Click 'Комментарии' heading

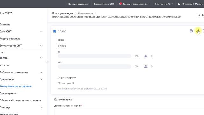point(63,99)
